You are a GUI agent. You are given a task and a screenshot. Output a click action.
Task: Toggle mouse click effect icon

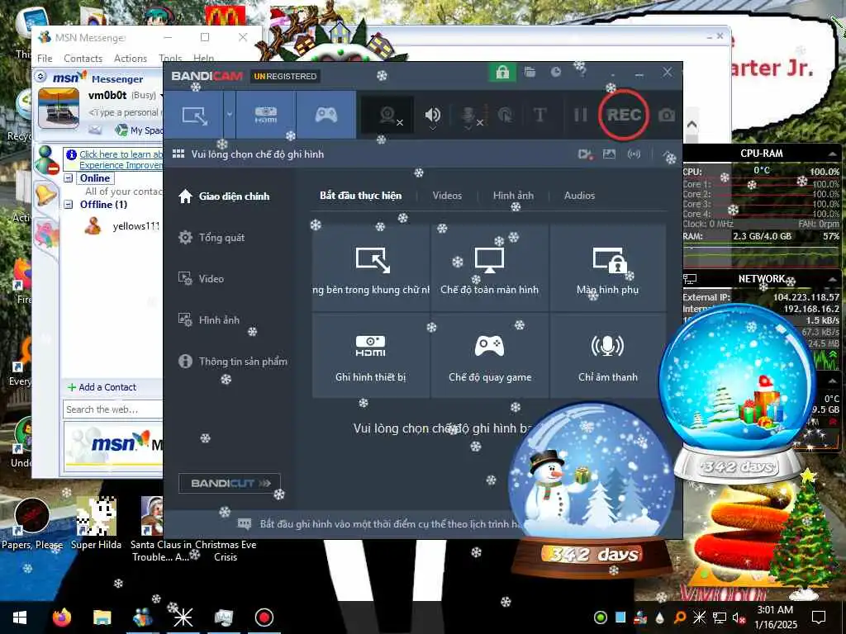pyautogui.click(x=505, y=115)
